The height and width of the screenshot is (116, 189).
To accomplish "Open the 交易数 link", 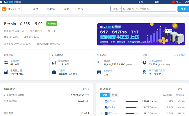I will click(x=62, y=71).
